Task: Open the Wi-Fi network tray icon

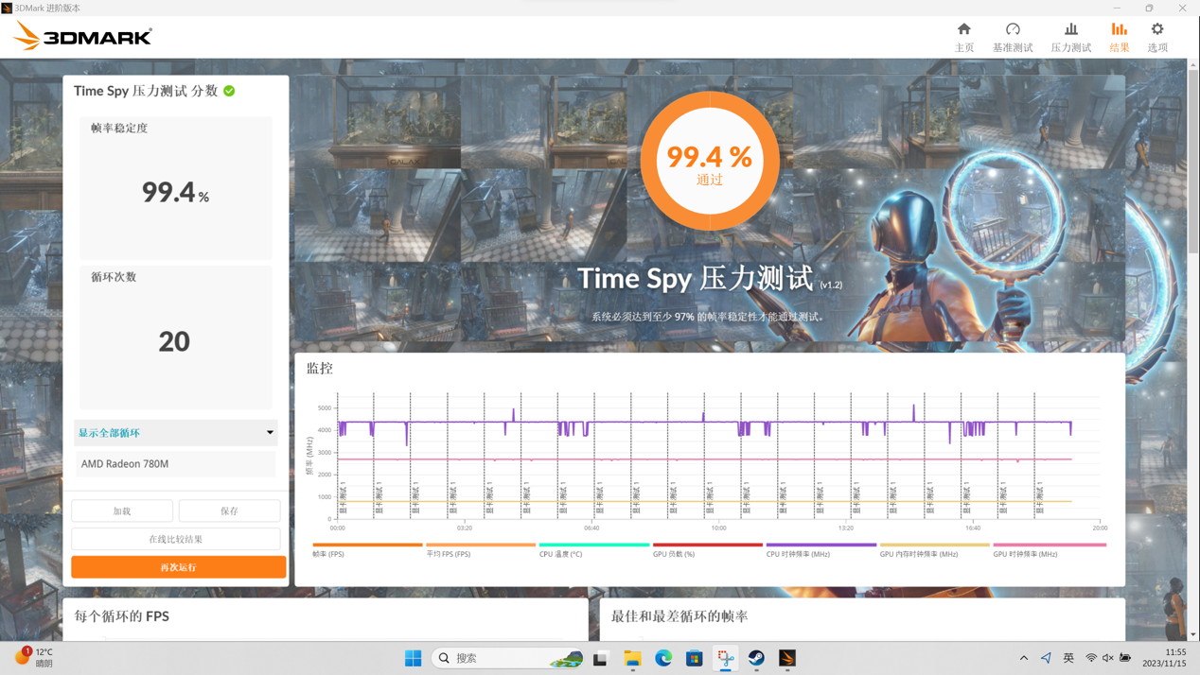Action: point(1091,658)
